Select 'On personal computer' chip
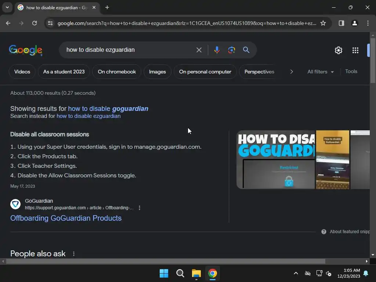Viewport: 376px width, 282px height. coord(205,72)
